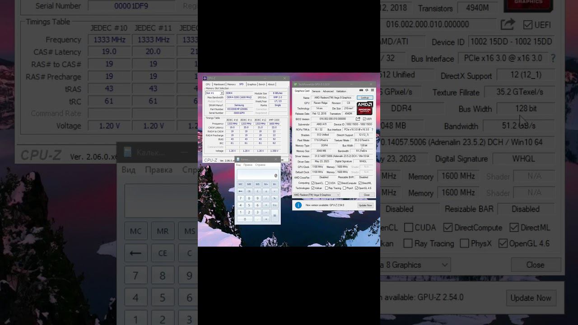Click the 0 shown in the calculator display
The width and height of the screenshot is (578, 325).
(x=275, y=176)
